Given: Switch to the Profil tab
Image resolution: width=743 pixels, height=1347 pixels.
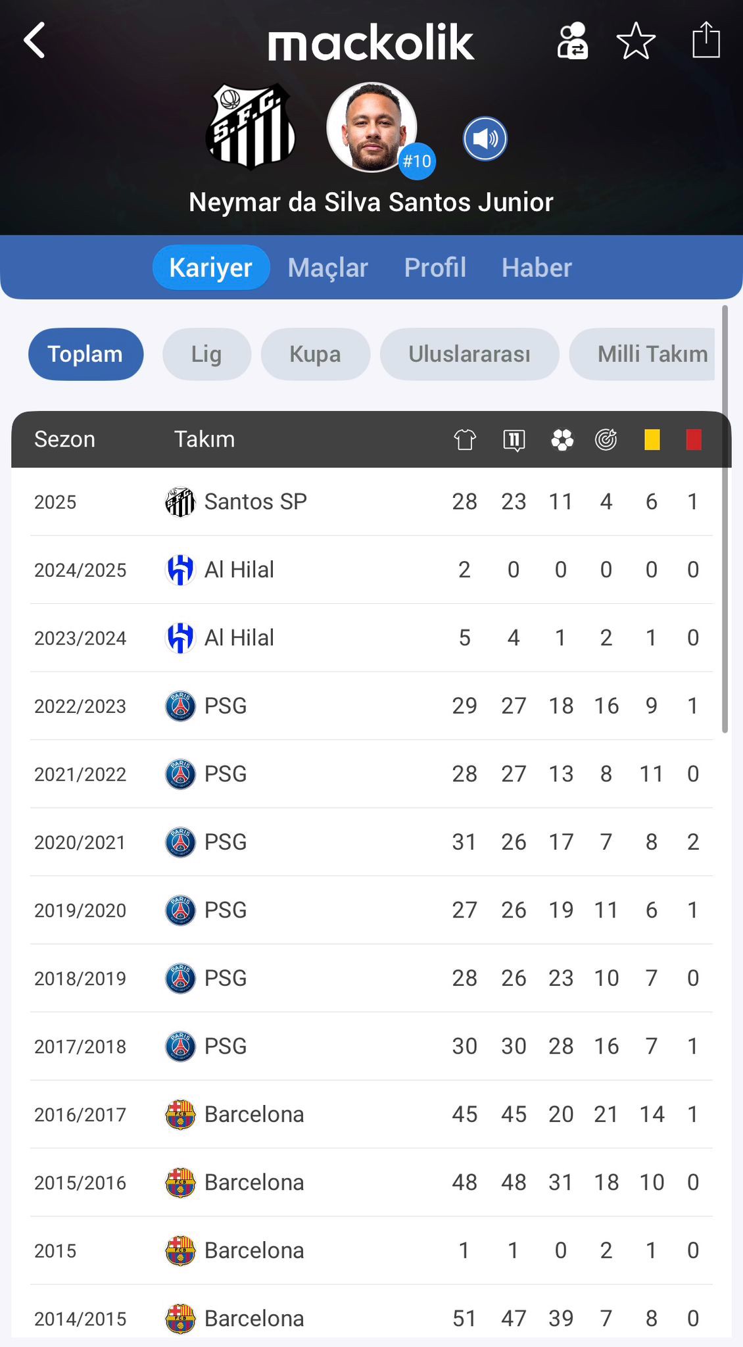Looking at the screenshot, I should pos(435,268).
